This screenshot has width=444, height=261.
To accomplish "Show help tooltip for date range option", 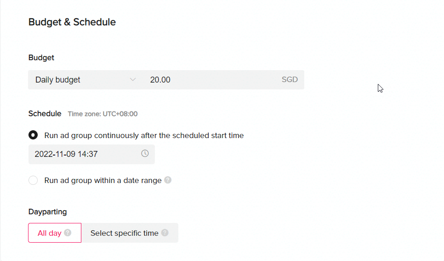I will pos(168,180).
